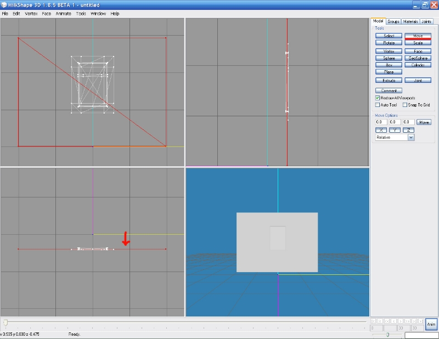The image size is (439, 339).
Task: Open the Animate menu
Action: (63, 13)
